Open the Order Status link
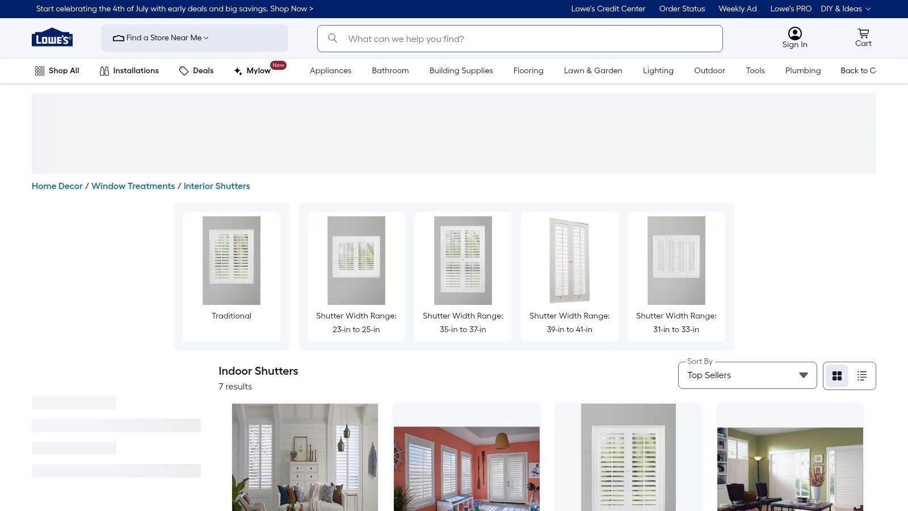The width and height of the screenshot is (908, 511). [682, 9]
